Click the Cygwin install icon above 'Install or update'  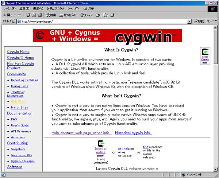(x=101, y=143)
